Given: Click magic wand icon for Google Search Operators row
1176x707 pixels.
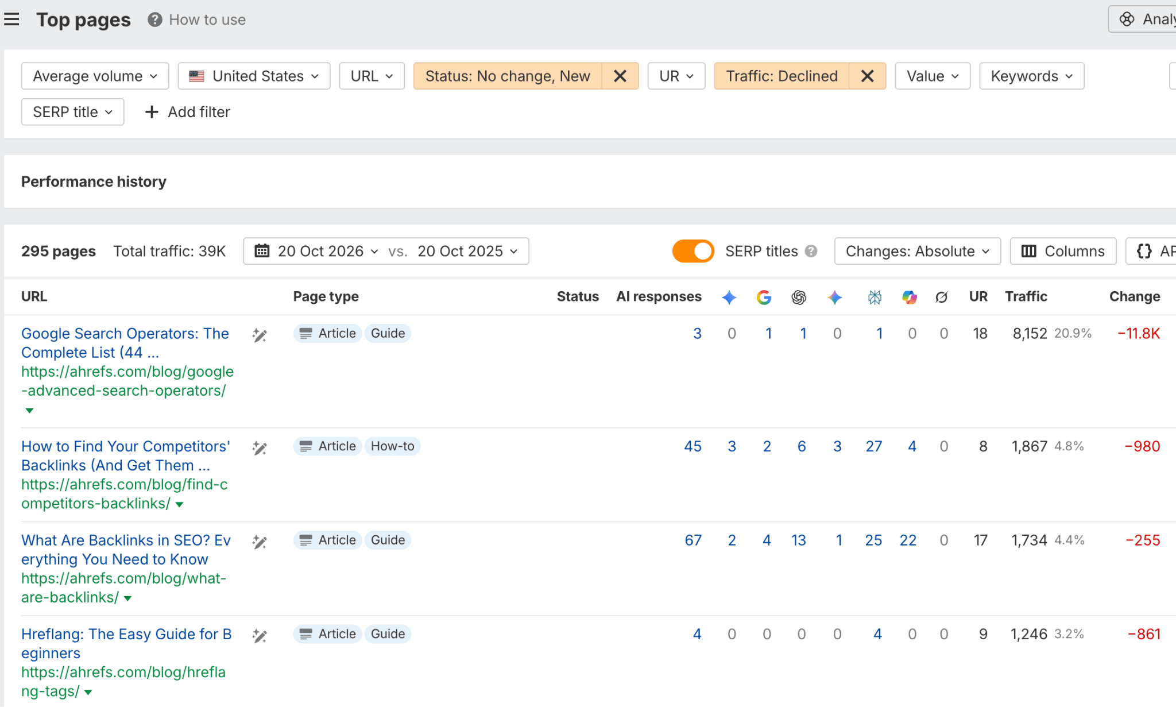Looking at the screenshot, I should tap(260, 335).
